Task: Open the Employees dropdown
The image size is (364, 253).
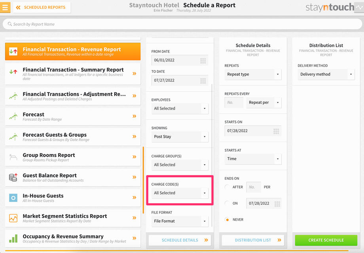Action: pos(180,108)
